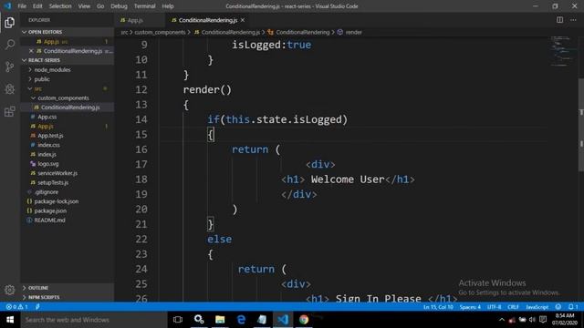
Task: Show hidden system tray icons
Action: point(502,320)
